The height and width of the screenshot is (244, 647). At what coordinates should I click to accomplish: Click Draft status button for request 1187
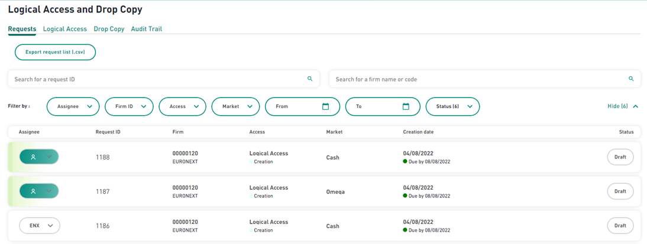pos(620,191)
